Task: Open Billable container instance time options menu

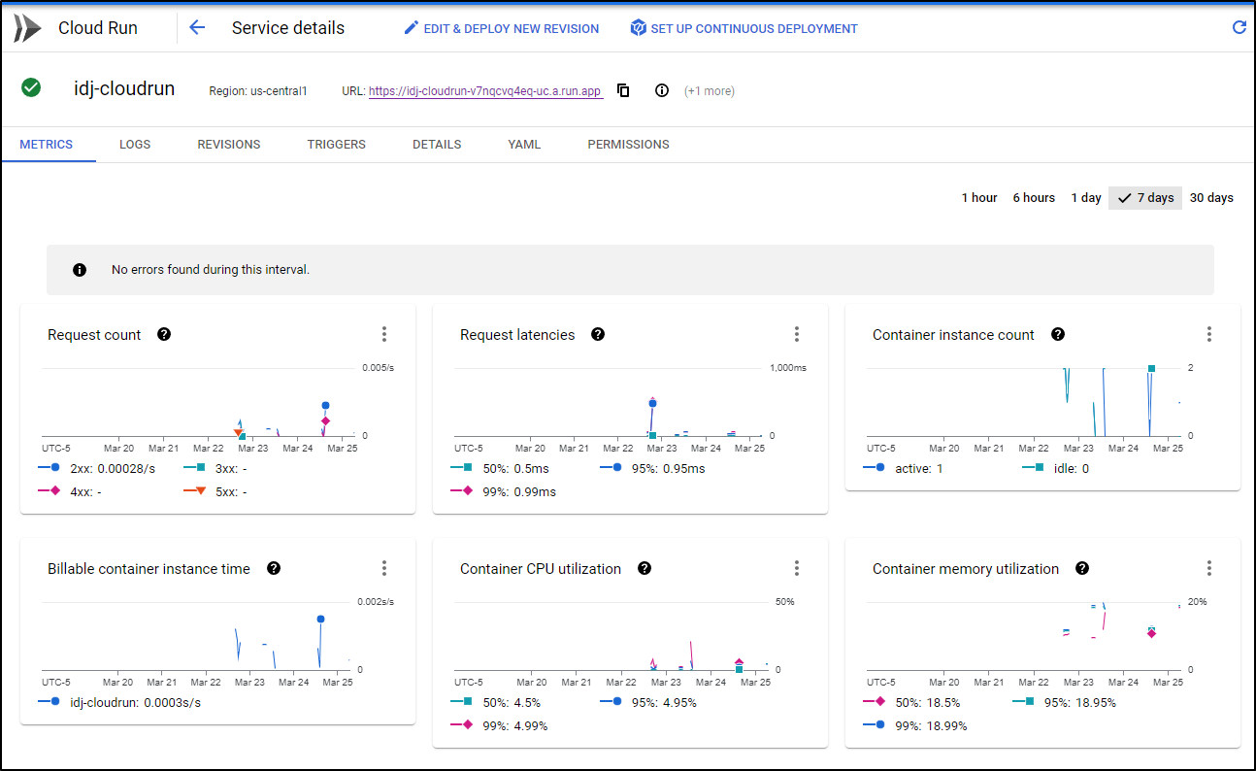Action: (384, 568)
